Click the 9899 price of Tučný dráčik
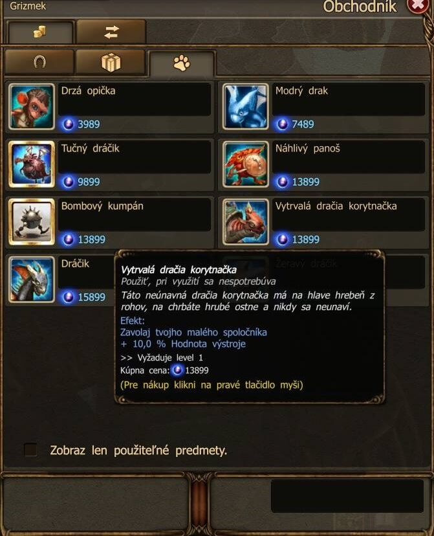Screen dimensions: 434x536 [x=89, y=182]
